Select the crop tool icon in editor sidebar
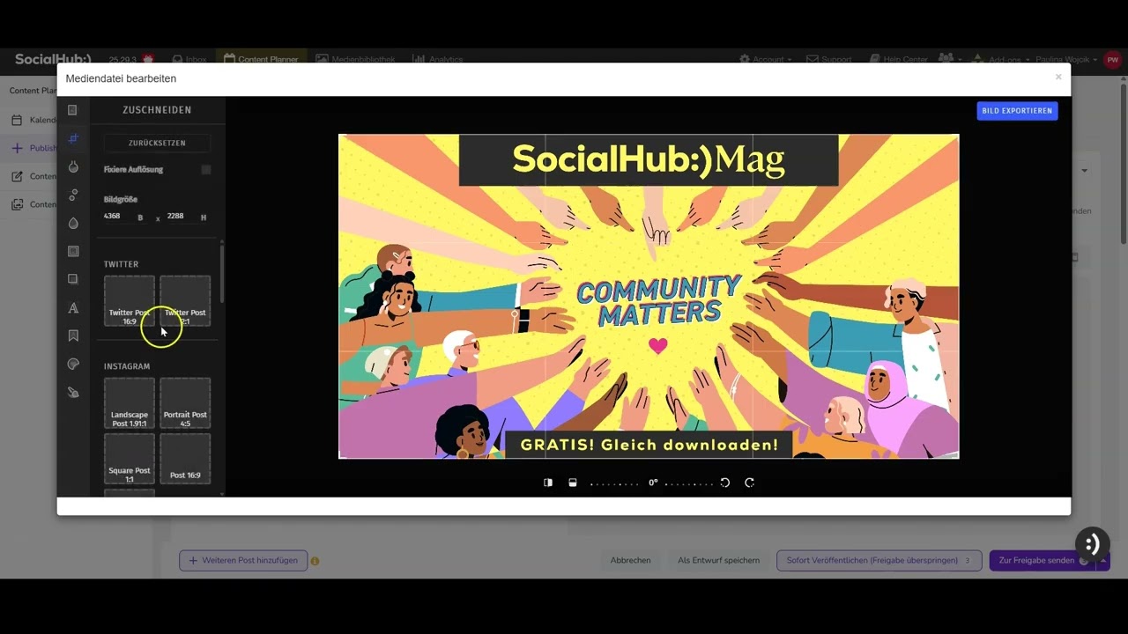Viewport: 1128px width, 634px height. click(x=73, y=138)
